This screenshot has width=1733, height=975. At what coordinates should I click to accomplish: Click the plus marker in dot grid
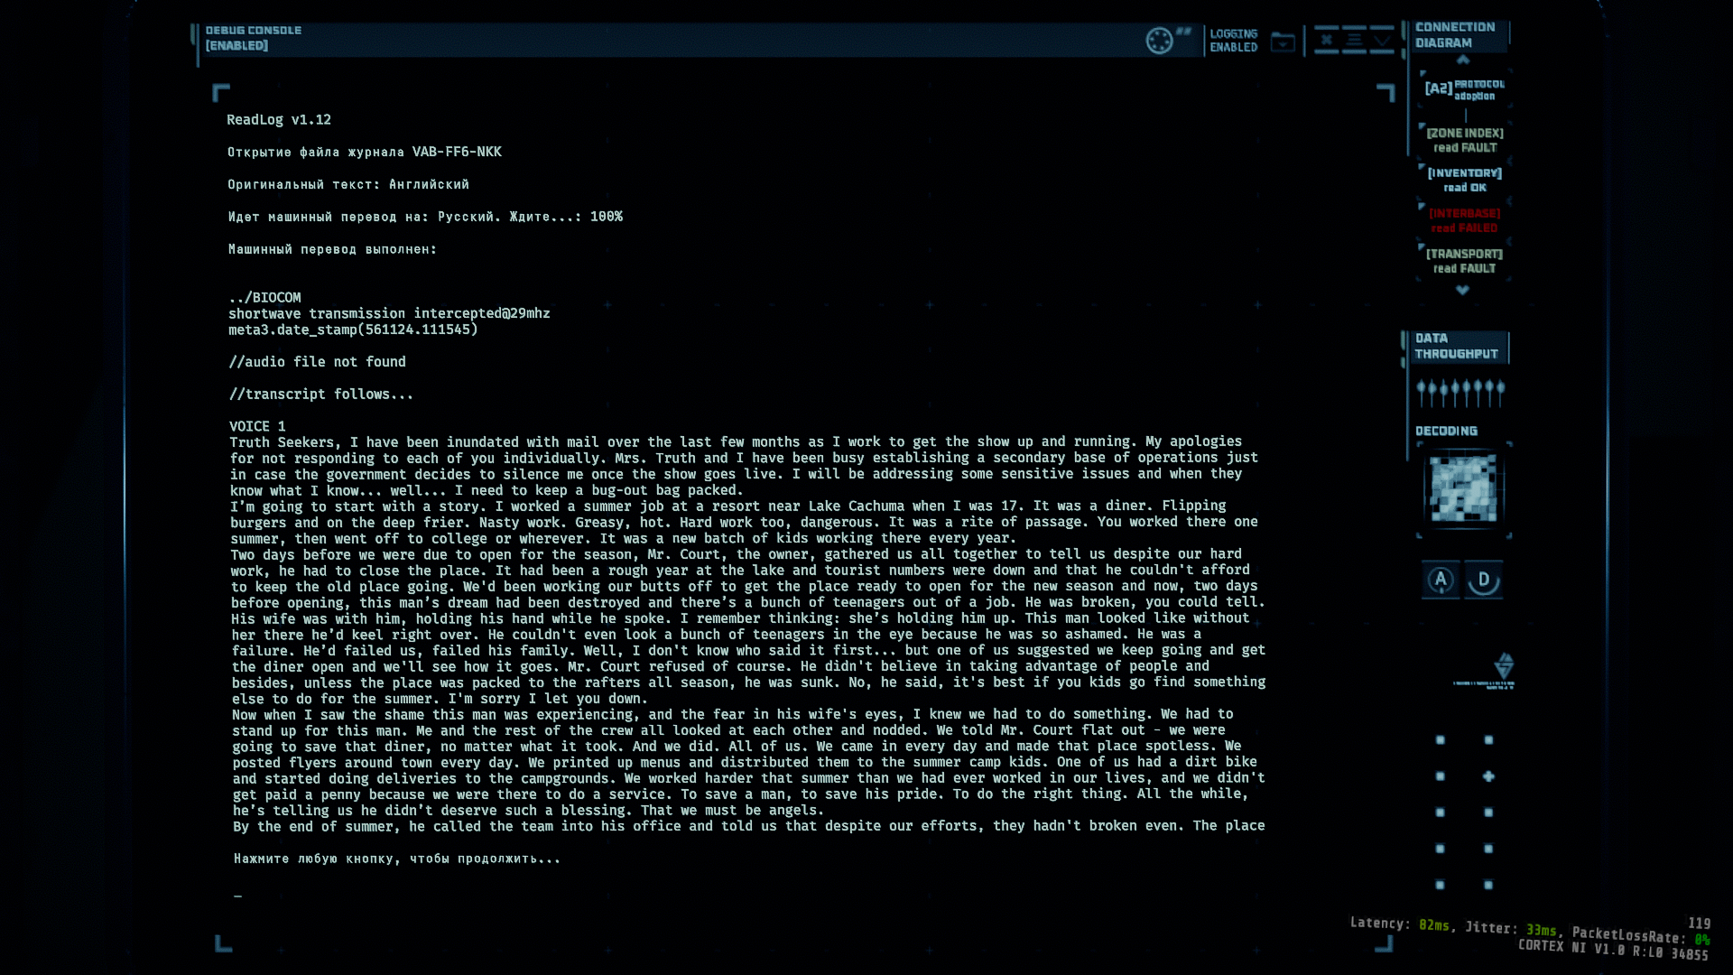point(1488,776)
